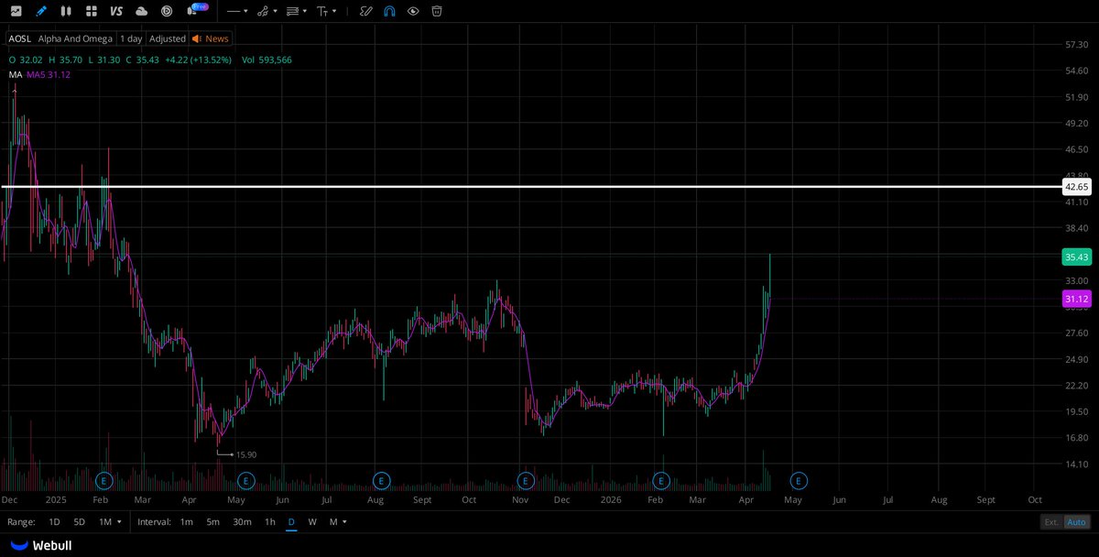Click the Webull logo at bottom left
Screen dimensions: 1099x557
coord(40,545)
